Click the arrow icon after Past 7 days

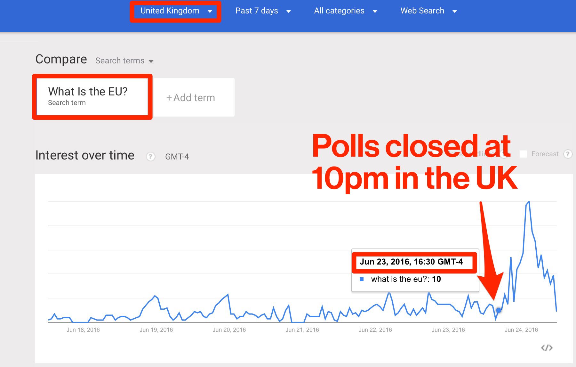pos(289,12)
